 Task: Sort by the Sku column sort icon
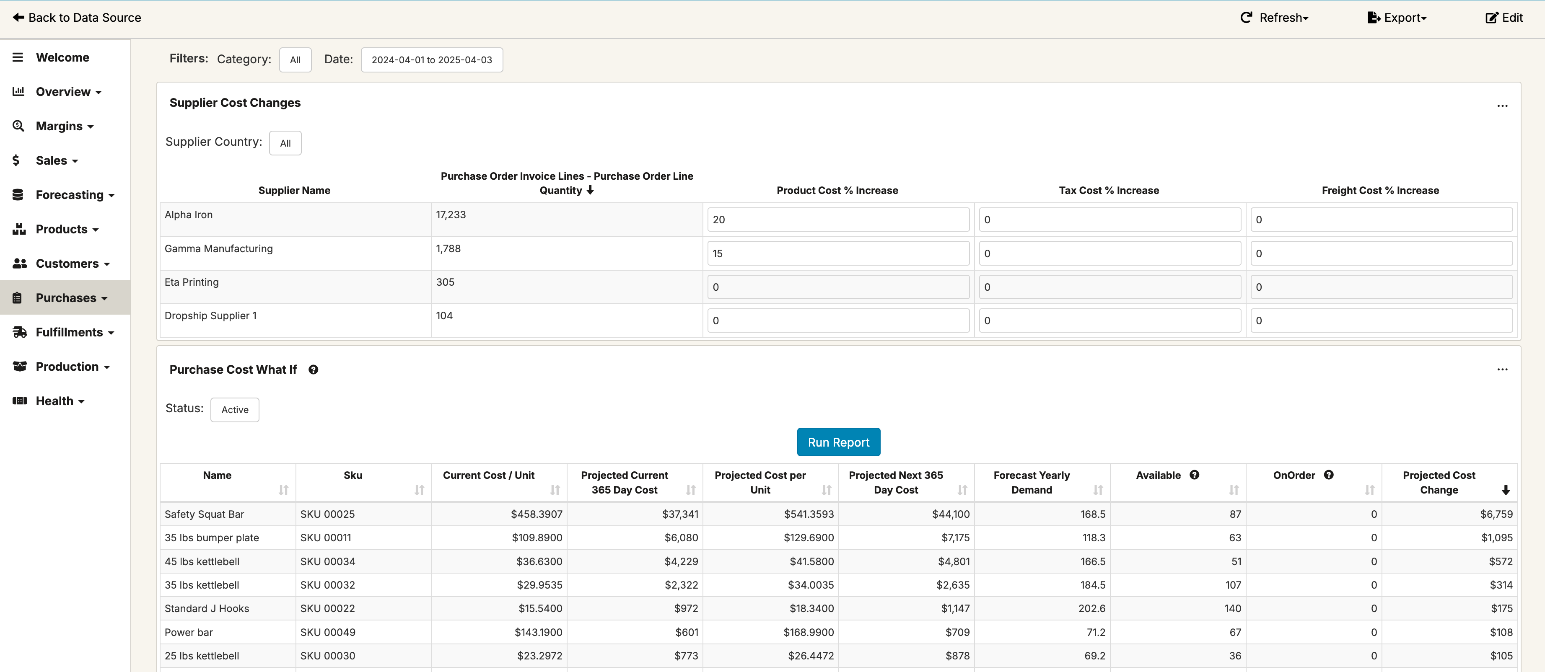click(419, 490)
